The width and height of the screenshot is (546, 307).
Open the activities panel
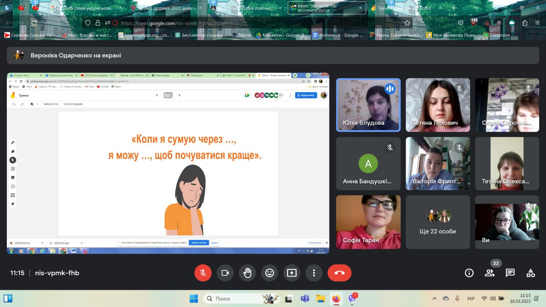[x=531, y=273]
